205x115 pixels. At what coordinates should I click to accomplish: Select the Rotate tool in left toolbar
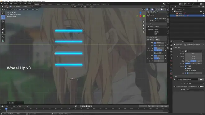coord(3,25)
